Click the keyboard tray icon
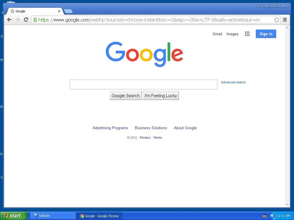This screenshot has width=294, height=220. [x=264, y=216]
